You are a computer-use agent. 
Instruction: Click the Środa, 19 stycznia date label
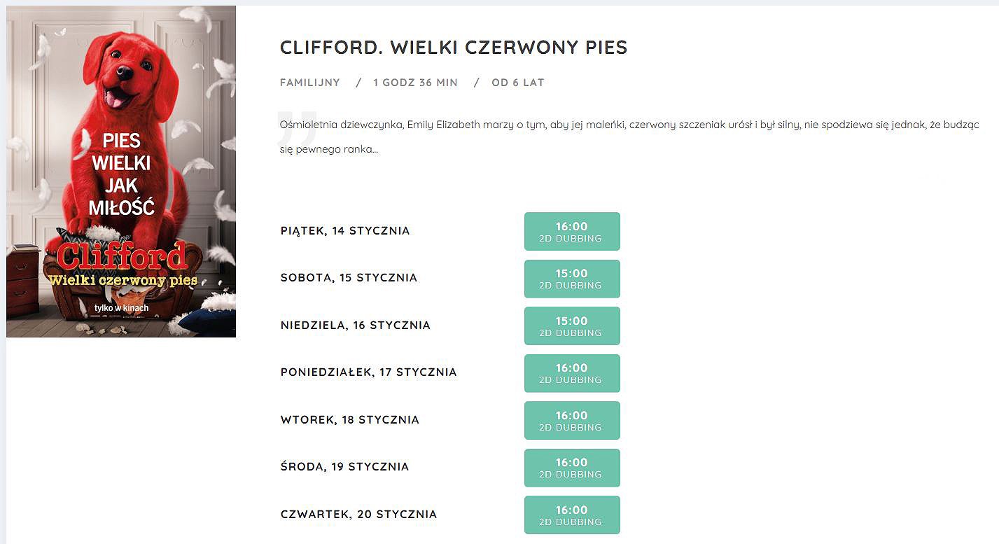point(344,467)
